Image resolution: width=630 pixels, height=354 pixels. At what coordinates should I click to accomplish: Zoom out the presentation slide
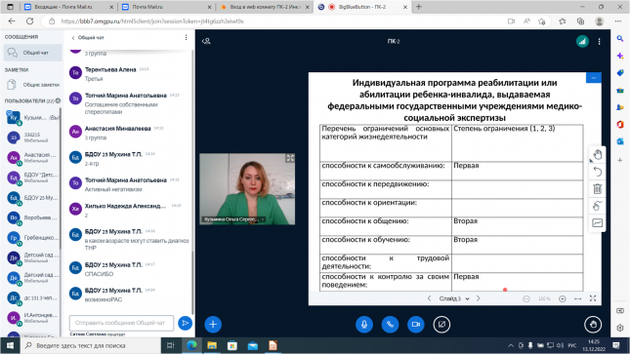(526, 298)
